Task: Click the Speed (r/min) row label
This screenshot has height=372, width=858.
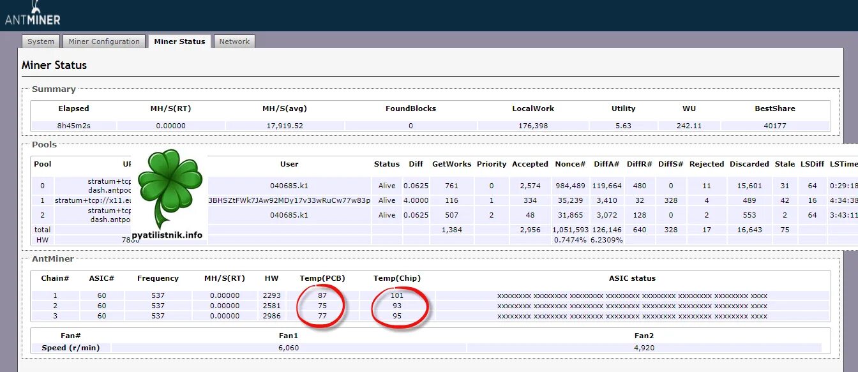Action: point(70,348)
